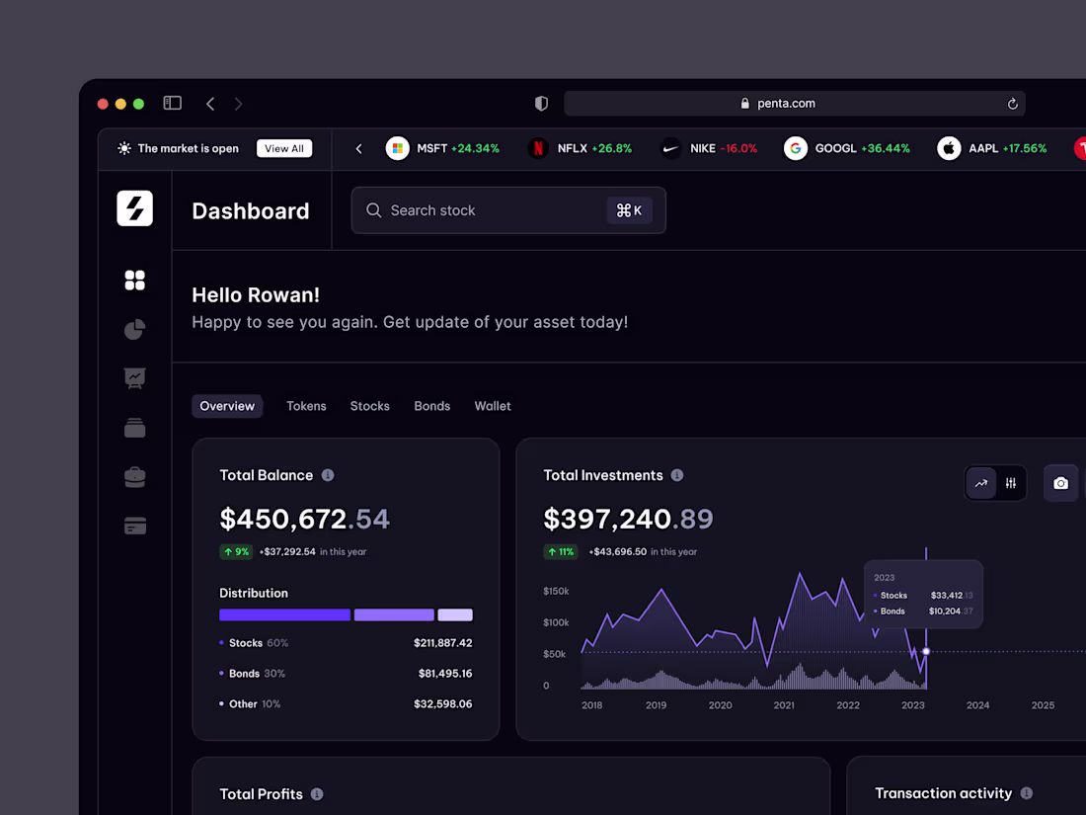Select the credit card icon in sidebar
1086x815 pixels.
134,526
